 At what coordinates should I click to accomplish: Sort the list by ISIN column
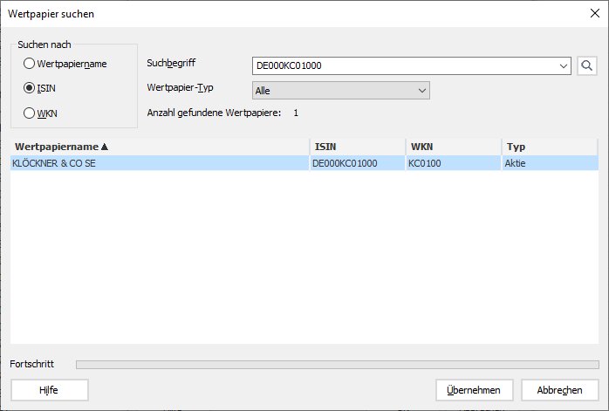coord(356,147)
